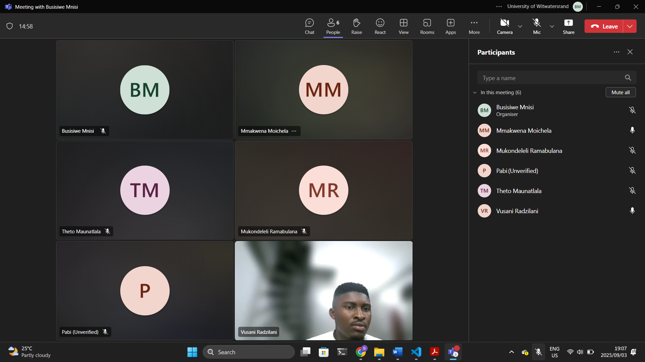Open the Apps button
Screen dimensions: 645x362
point(450,26)
